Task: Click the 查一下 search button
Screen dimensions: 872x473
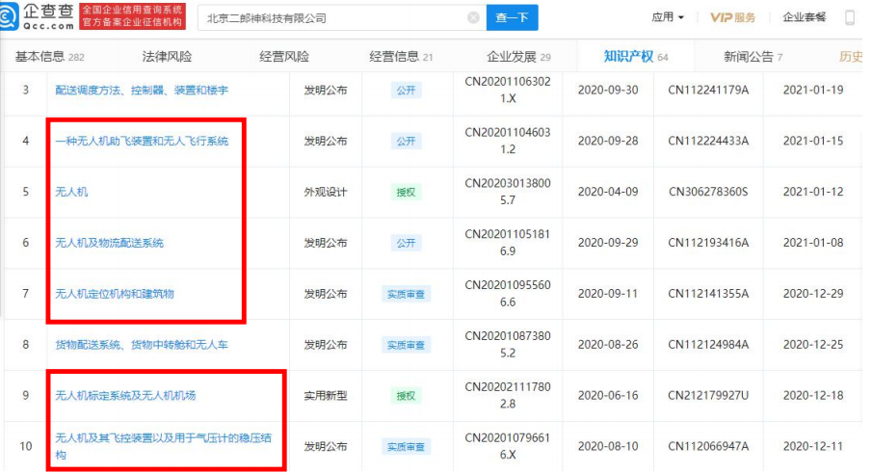Action: pyautogui.click(x=512, y=17)
